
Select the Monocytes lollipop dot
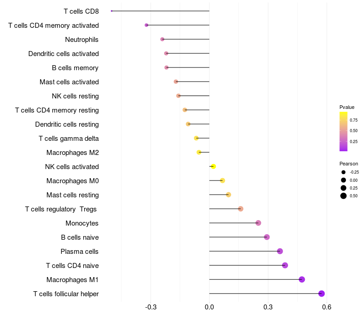[258, 223]
